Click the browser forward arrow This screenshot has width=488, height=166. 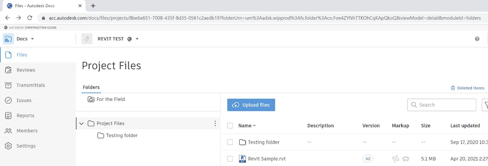point(19,18)
